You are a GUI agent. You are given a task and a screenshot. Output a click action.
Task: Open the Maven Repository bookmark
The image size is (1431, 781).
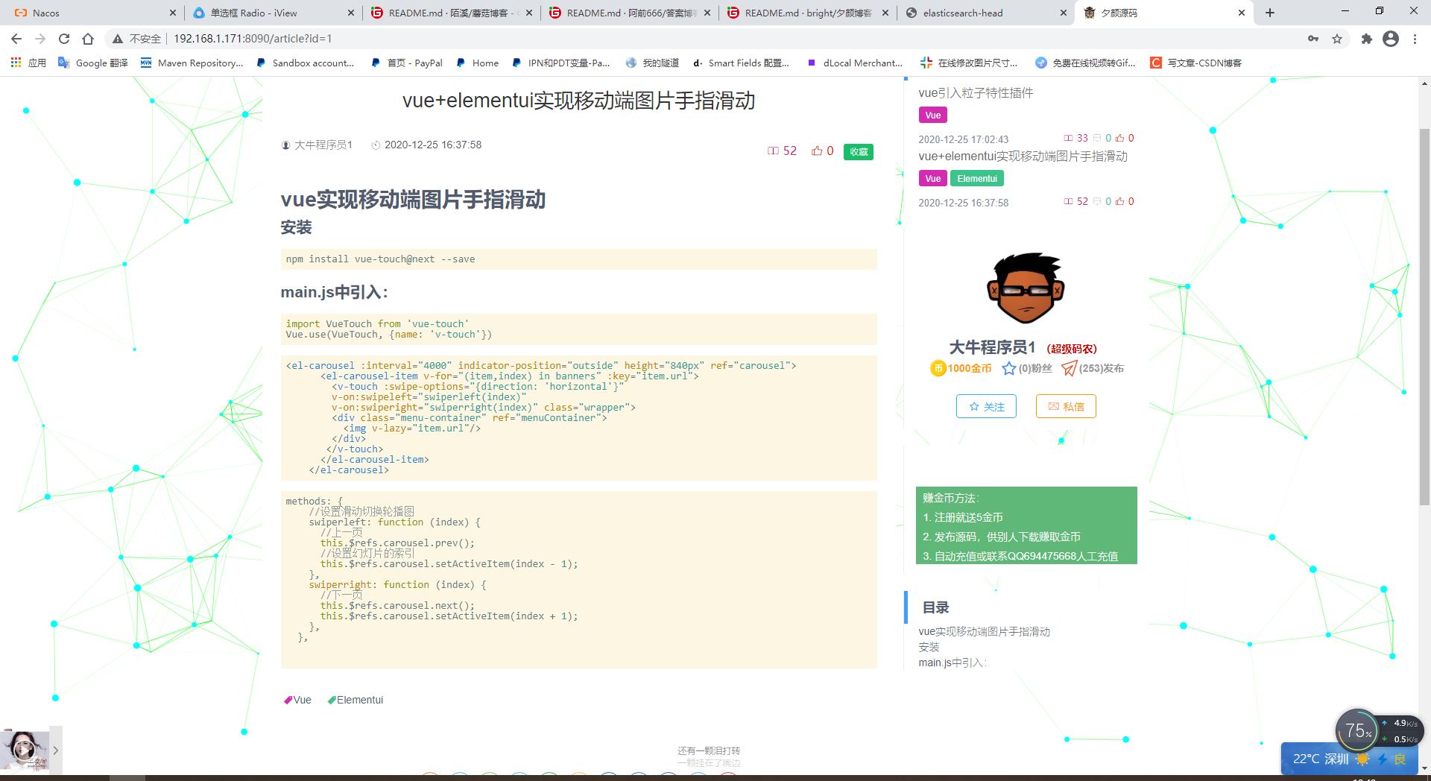192,63
